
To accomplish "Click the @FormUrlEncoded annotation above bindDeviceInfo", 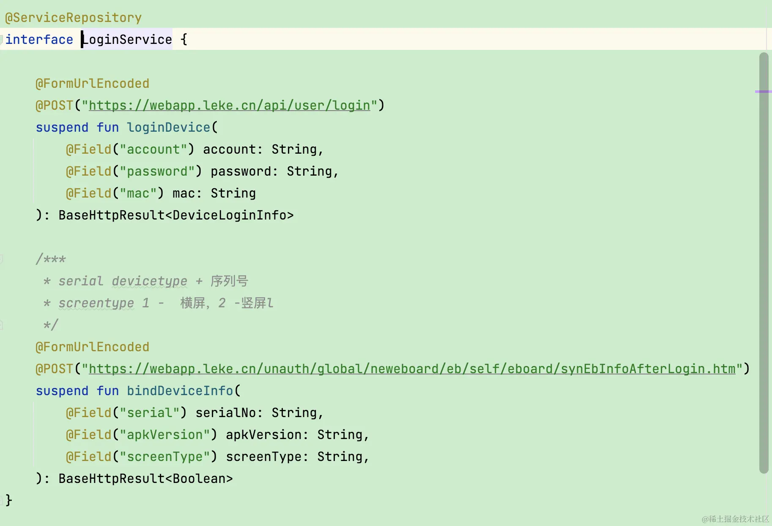I will pos(93,347).
